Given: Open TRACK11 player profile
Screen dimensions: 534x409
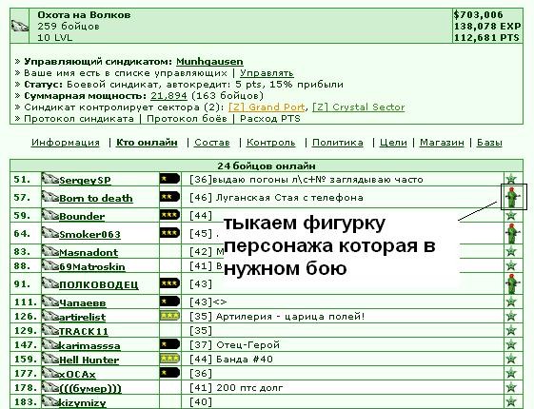Looking at the screenshot, I should 84,331.
